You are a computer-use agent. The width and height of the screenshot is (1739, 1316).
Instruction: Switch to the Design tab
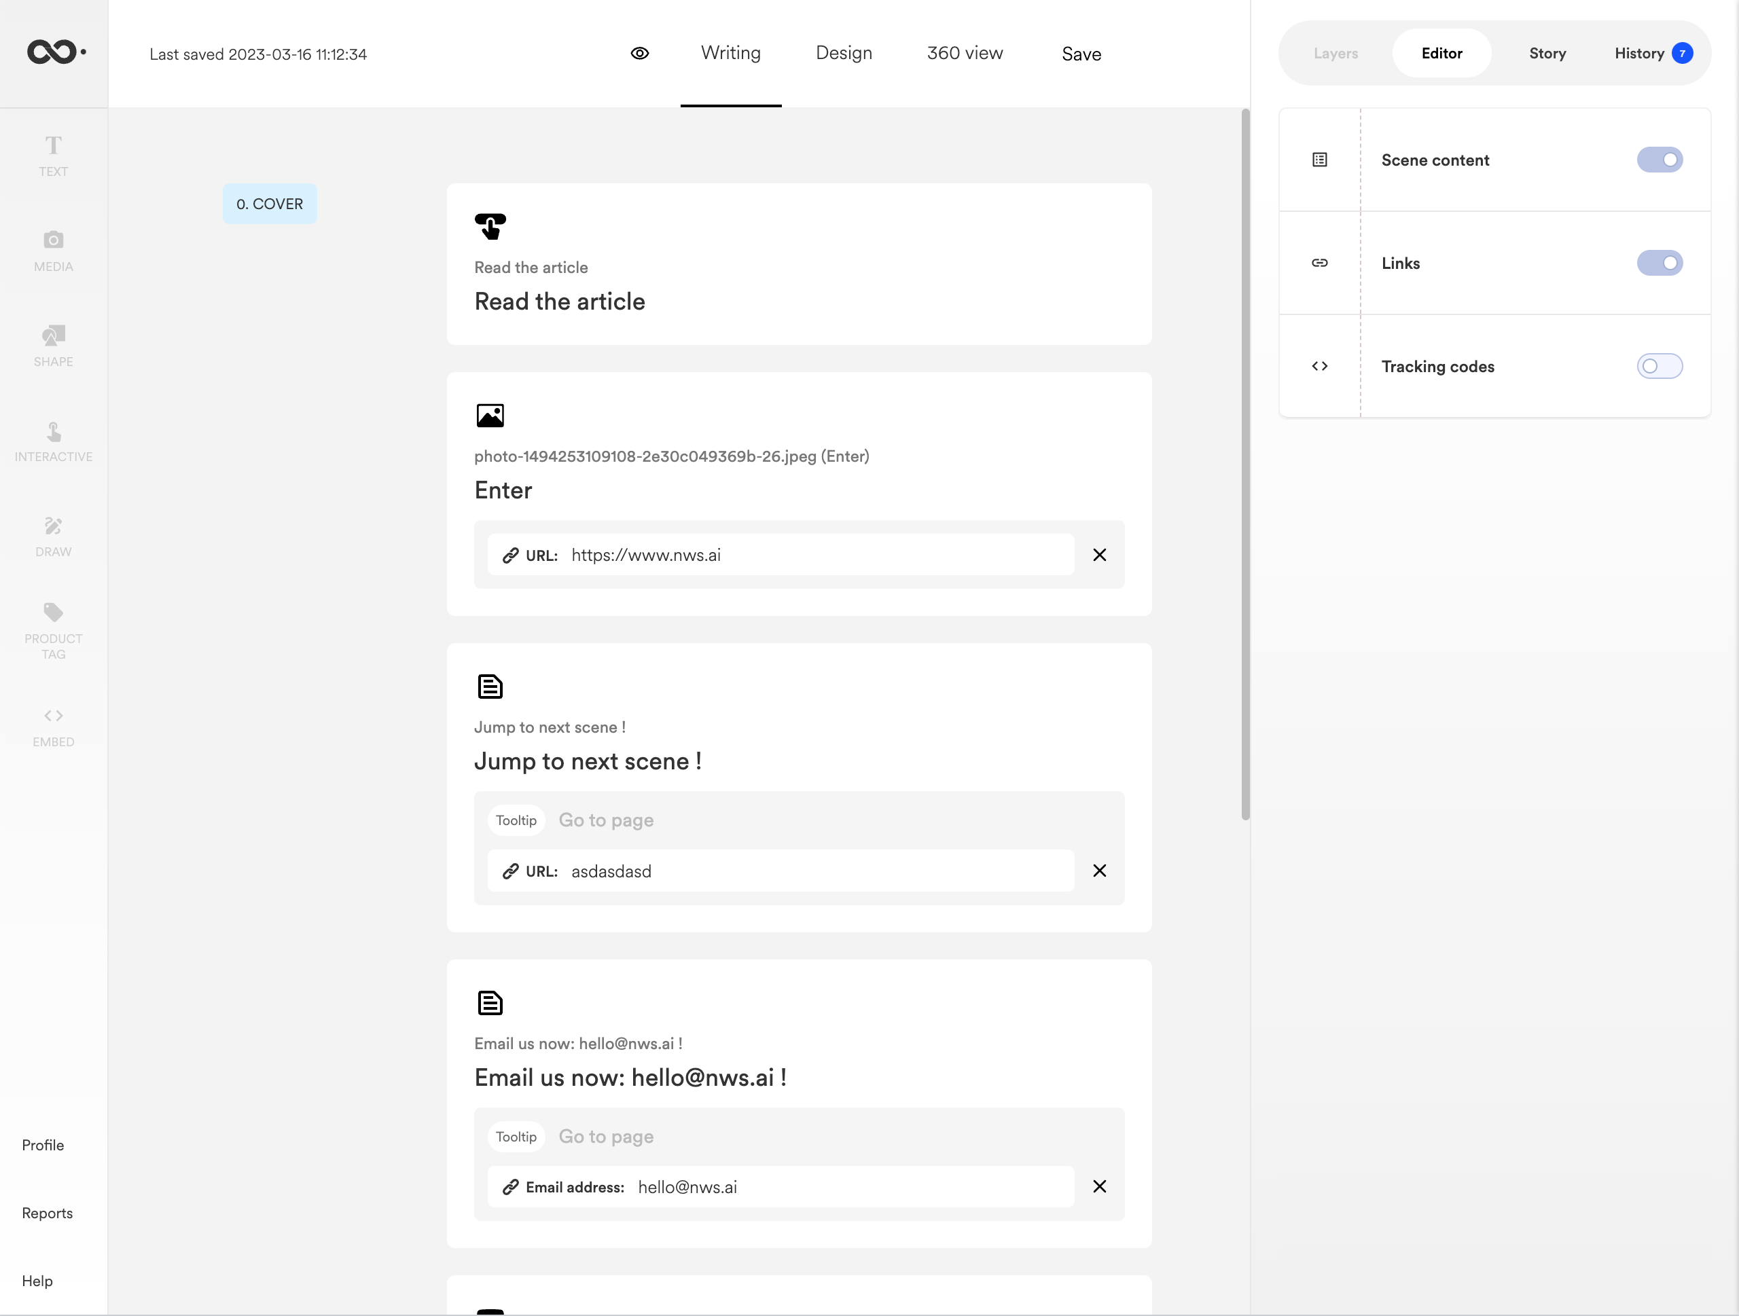coord(844,54)
